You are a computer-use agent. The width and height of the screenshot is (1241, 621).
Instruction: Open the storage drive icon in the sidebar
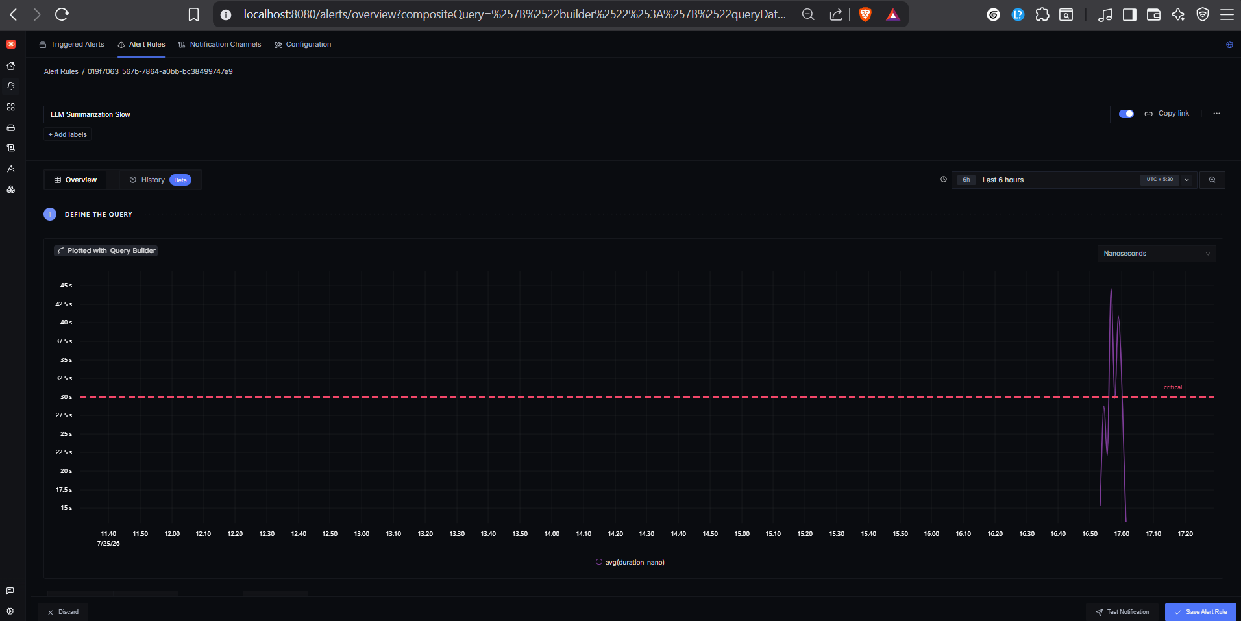coord(11,128)
